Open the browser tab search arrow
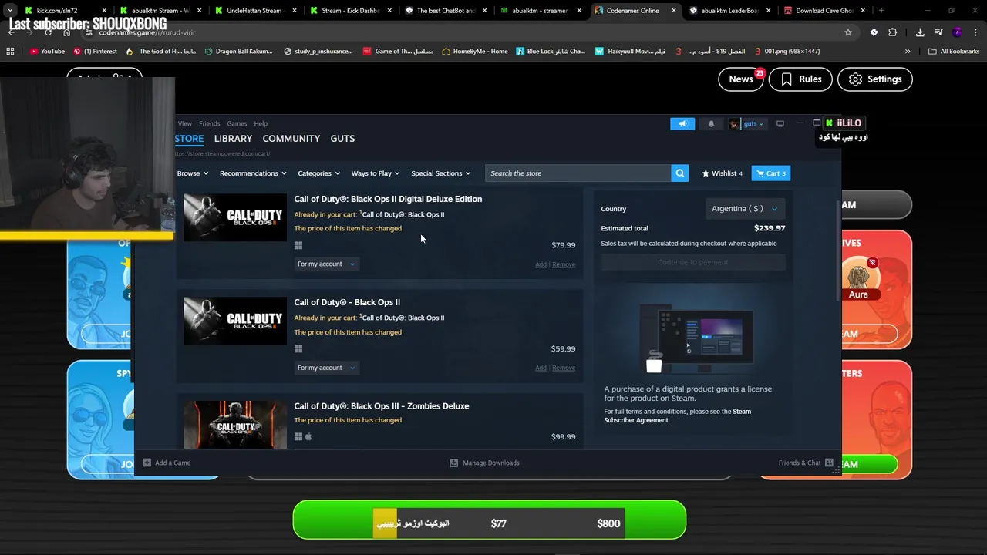The height and width of the screenshot is (555, 987). click(10, 11)
